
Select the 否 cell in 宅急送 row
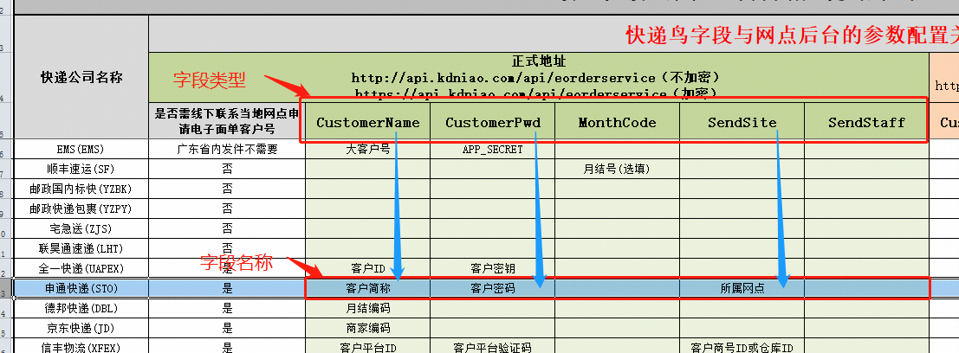227,228
